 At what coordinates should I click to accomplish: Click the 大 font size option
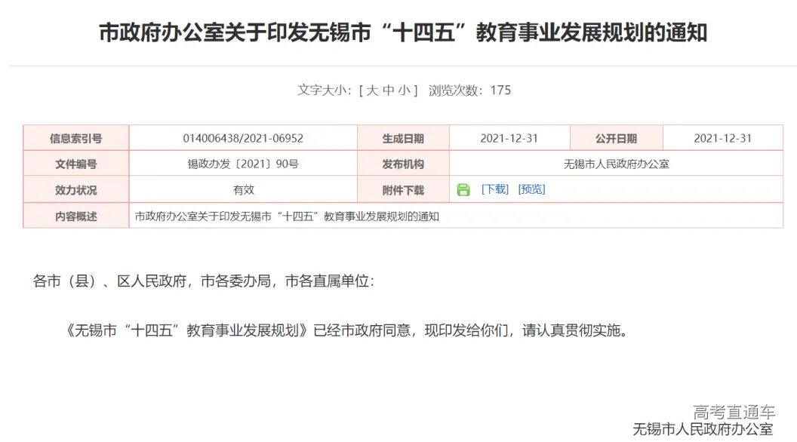[x=371, y=89]
